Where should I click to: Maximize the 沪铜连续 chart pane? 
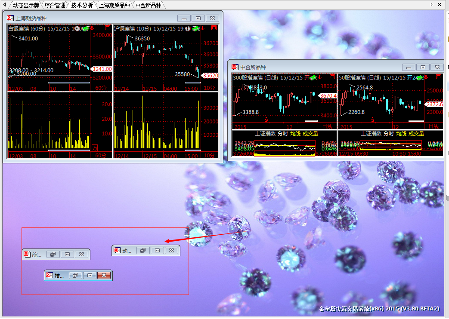pyautogui.click(x=214, y=28)
